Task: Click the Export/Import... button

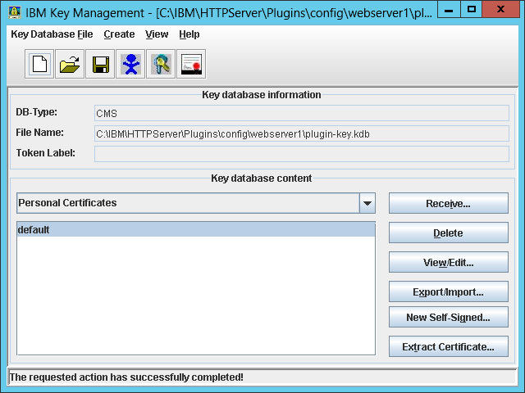Action: 448,292
